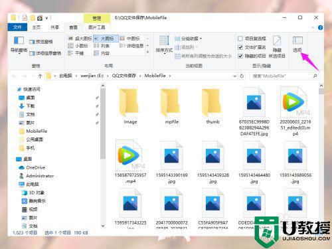Viewport: 332px width, 249px height.
Task: Click Properties icon in quick access toolbar
Action: 25,18
